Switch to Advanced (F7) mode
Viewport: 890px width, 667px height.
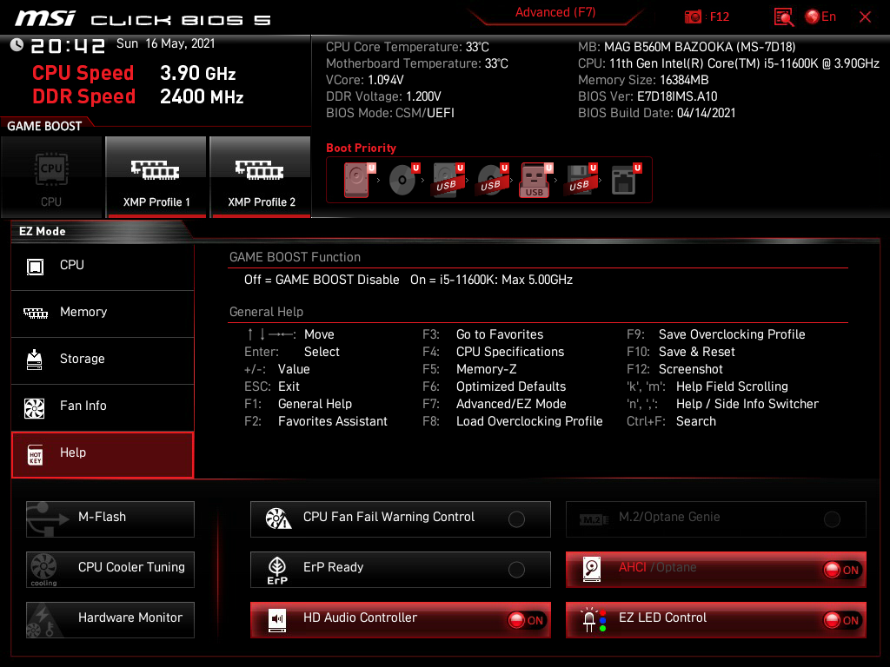(x=555, y=12)
